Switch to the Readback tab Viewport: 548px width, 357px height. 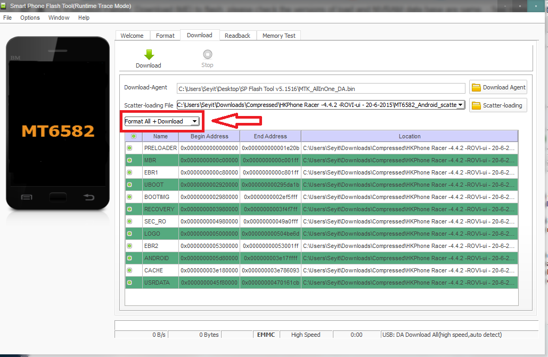pos(237,36)
